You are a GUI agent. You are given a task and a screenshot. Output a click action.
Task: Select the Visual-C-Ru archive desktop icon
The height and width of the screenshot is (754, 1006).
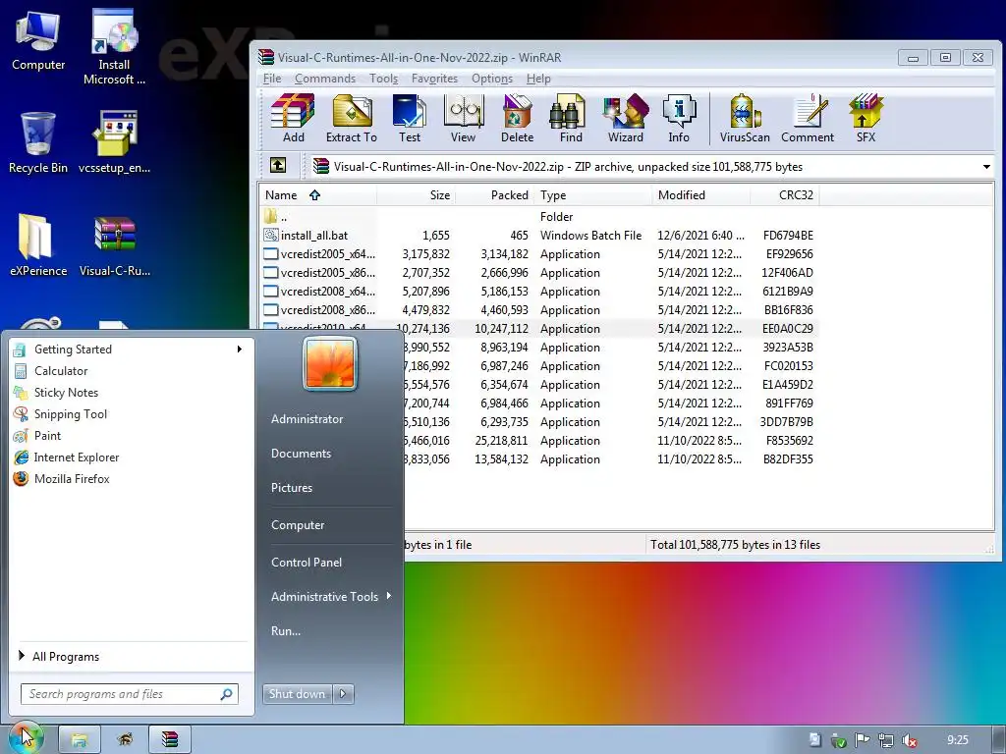pyautogui.click(x=114, y=244)
